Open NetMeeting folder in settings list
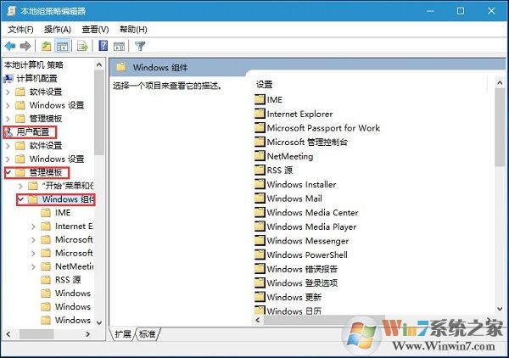The image size is (509, 358). [284, 156]
